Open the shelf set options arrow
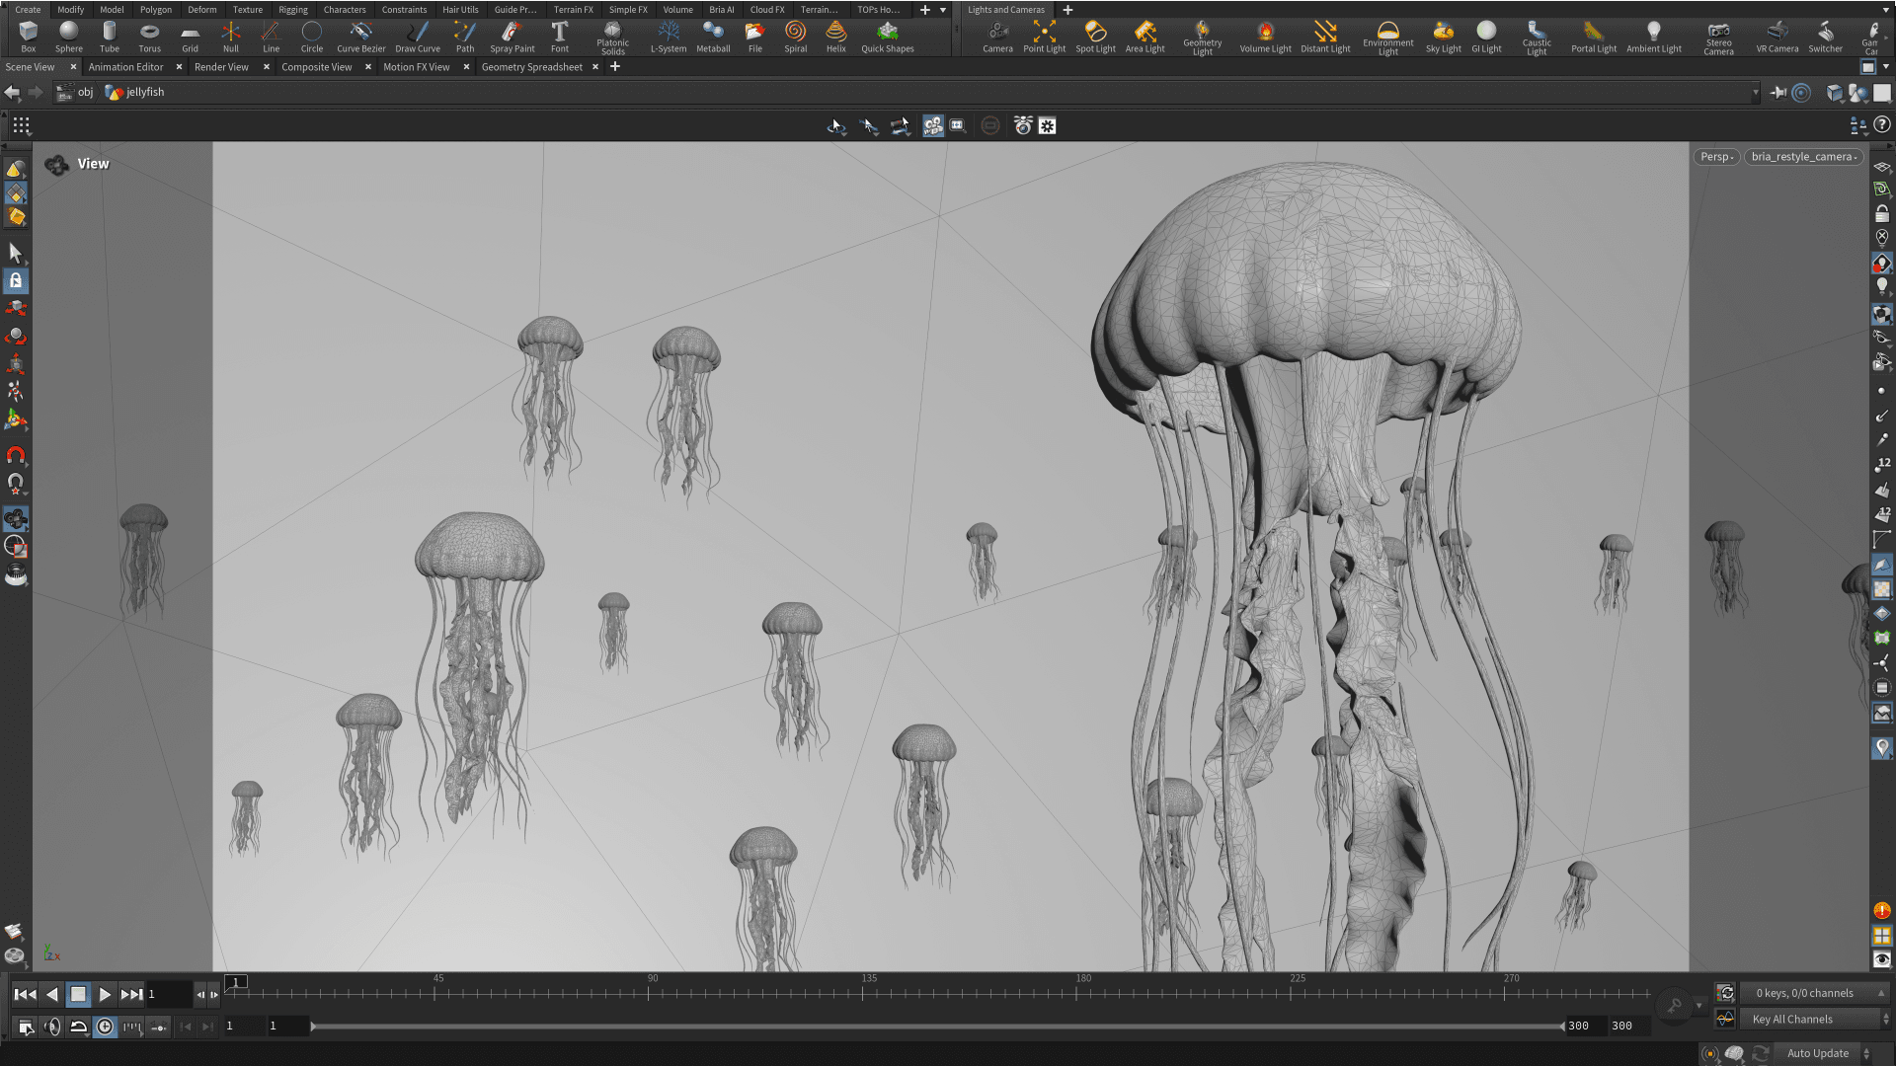 point(943,10)
